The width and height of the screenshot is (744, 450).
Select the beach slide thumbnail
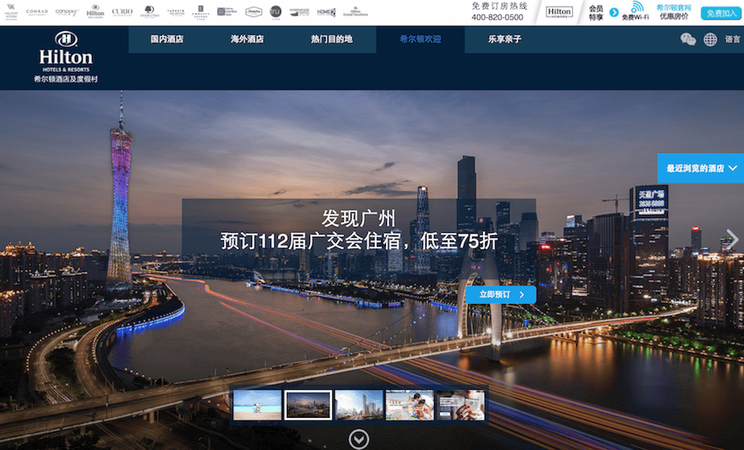(x=257, y=405)
